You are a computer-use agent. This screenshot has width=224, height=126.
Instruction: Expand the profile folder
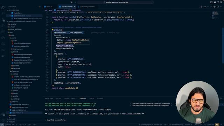pyautogui.click(x=15, y=96)
